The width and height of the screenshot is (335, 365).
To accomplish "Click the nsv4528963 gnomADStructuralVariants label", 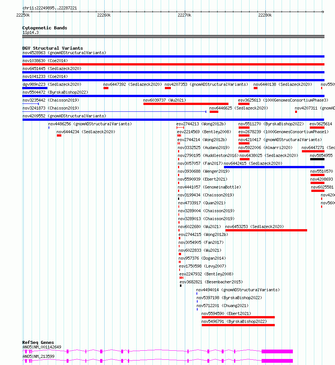I will tap(64, 53).
